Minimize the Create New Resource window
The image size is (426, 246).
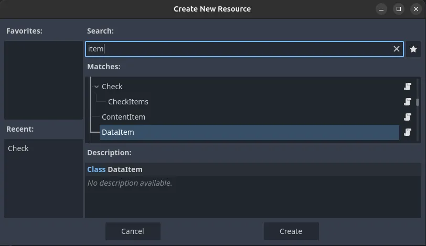[381, 9]
